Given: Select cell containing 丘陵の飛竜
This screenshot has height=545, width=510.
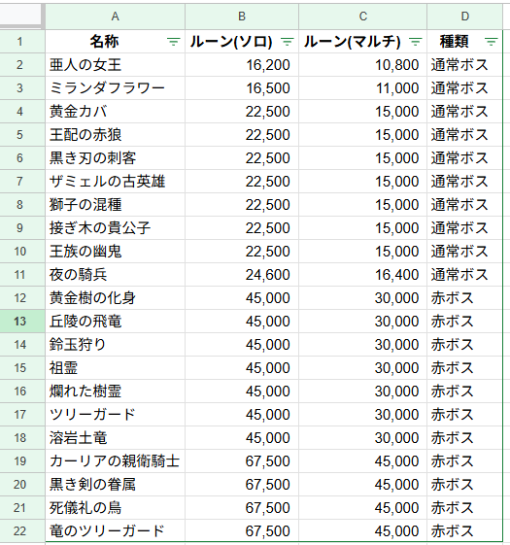Looking at the screenshot, I should 115,322.
